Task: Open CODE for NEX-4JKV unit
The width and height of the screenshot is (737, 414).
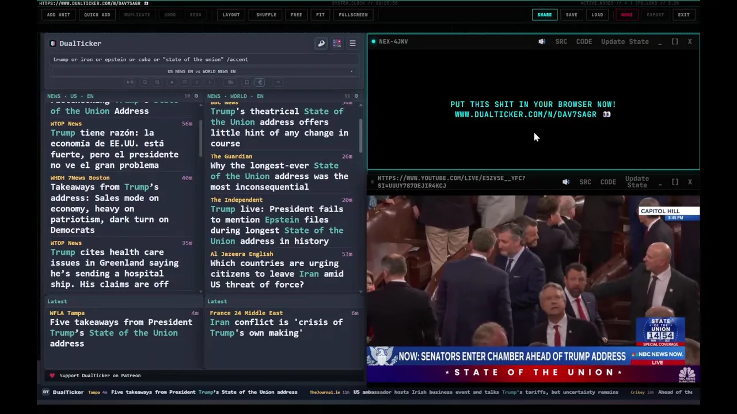Action: pyautogui.click(x=584, y=41)
